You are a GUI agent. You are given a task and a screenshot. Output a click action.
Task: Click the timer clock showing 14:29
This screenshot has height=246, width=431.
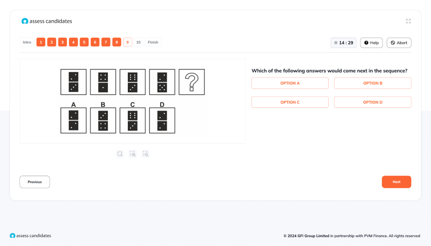(343, 43)
